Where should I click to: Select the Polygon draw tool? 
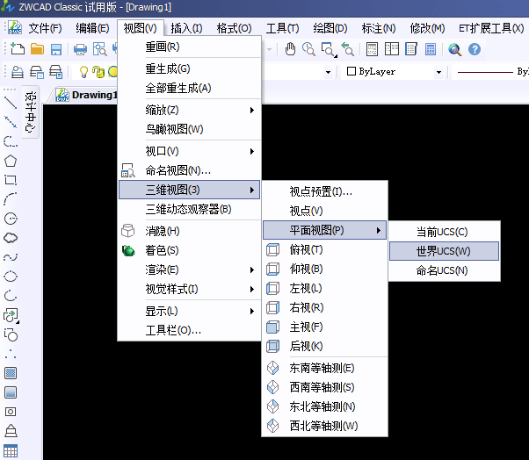pos(11,161)
